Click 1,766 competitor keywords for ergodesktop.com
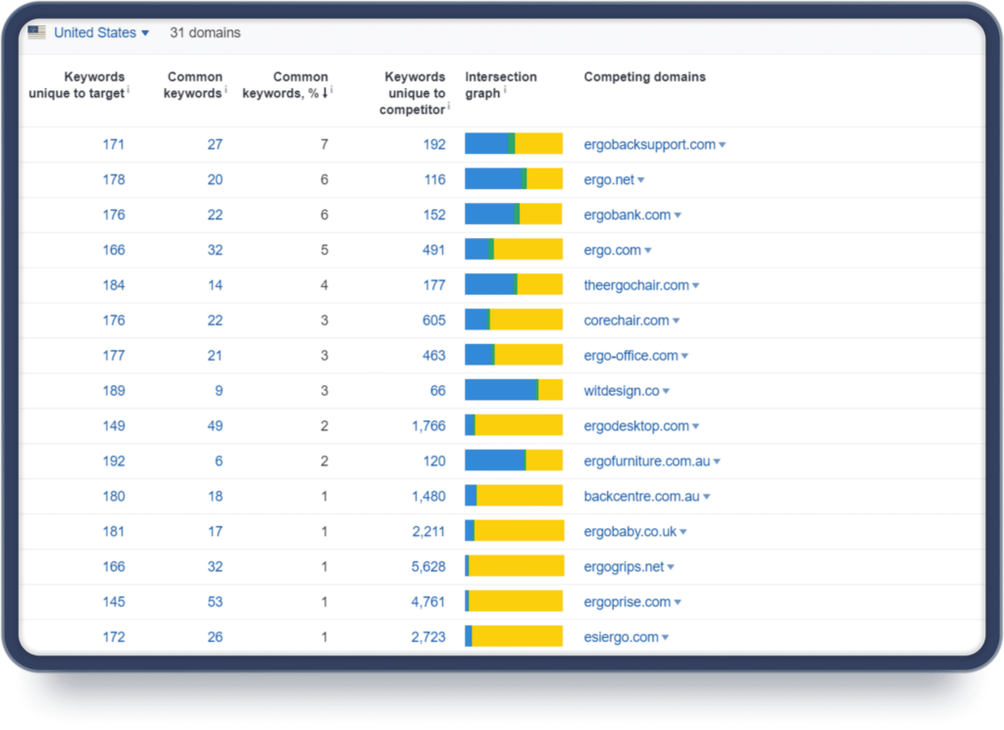The width and height of the screenshot is (1004, 730). pos(428,426)
